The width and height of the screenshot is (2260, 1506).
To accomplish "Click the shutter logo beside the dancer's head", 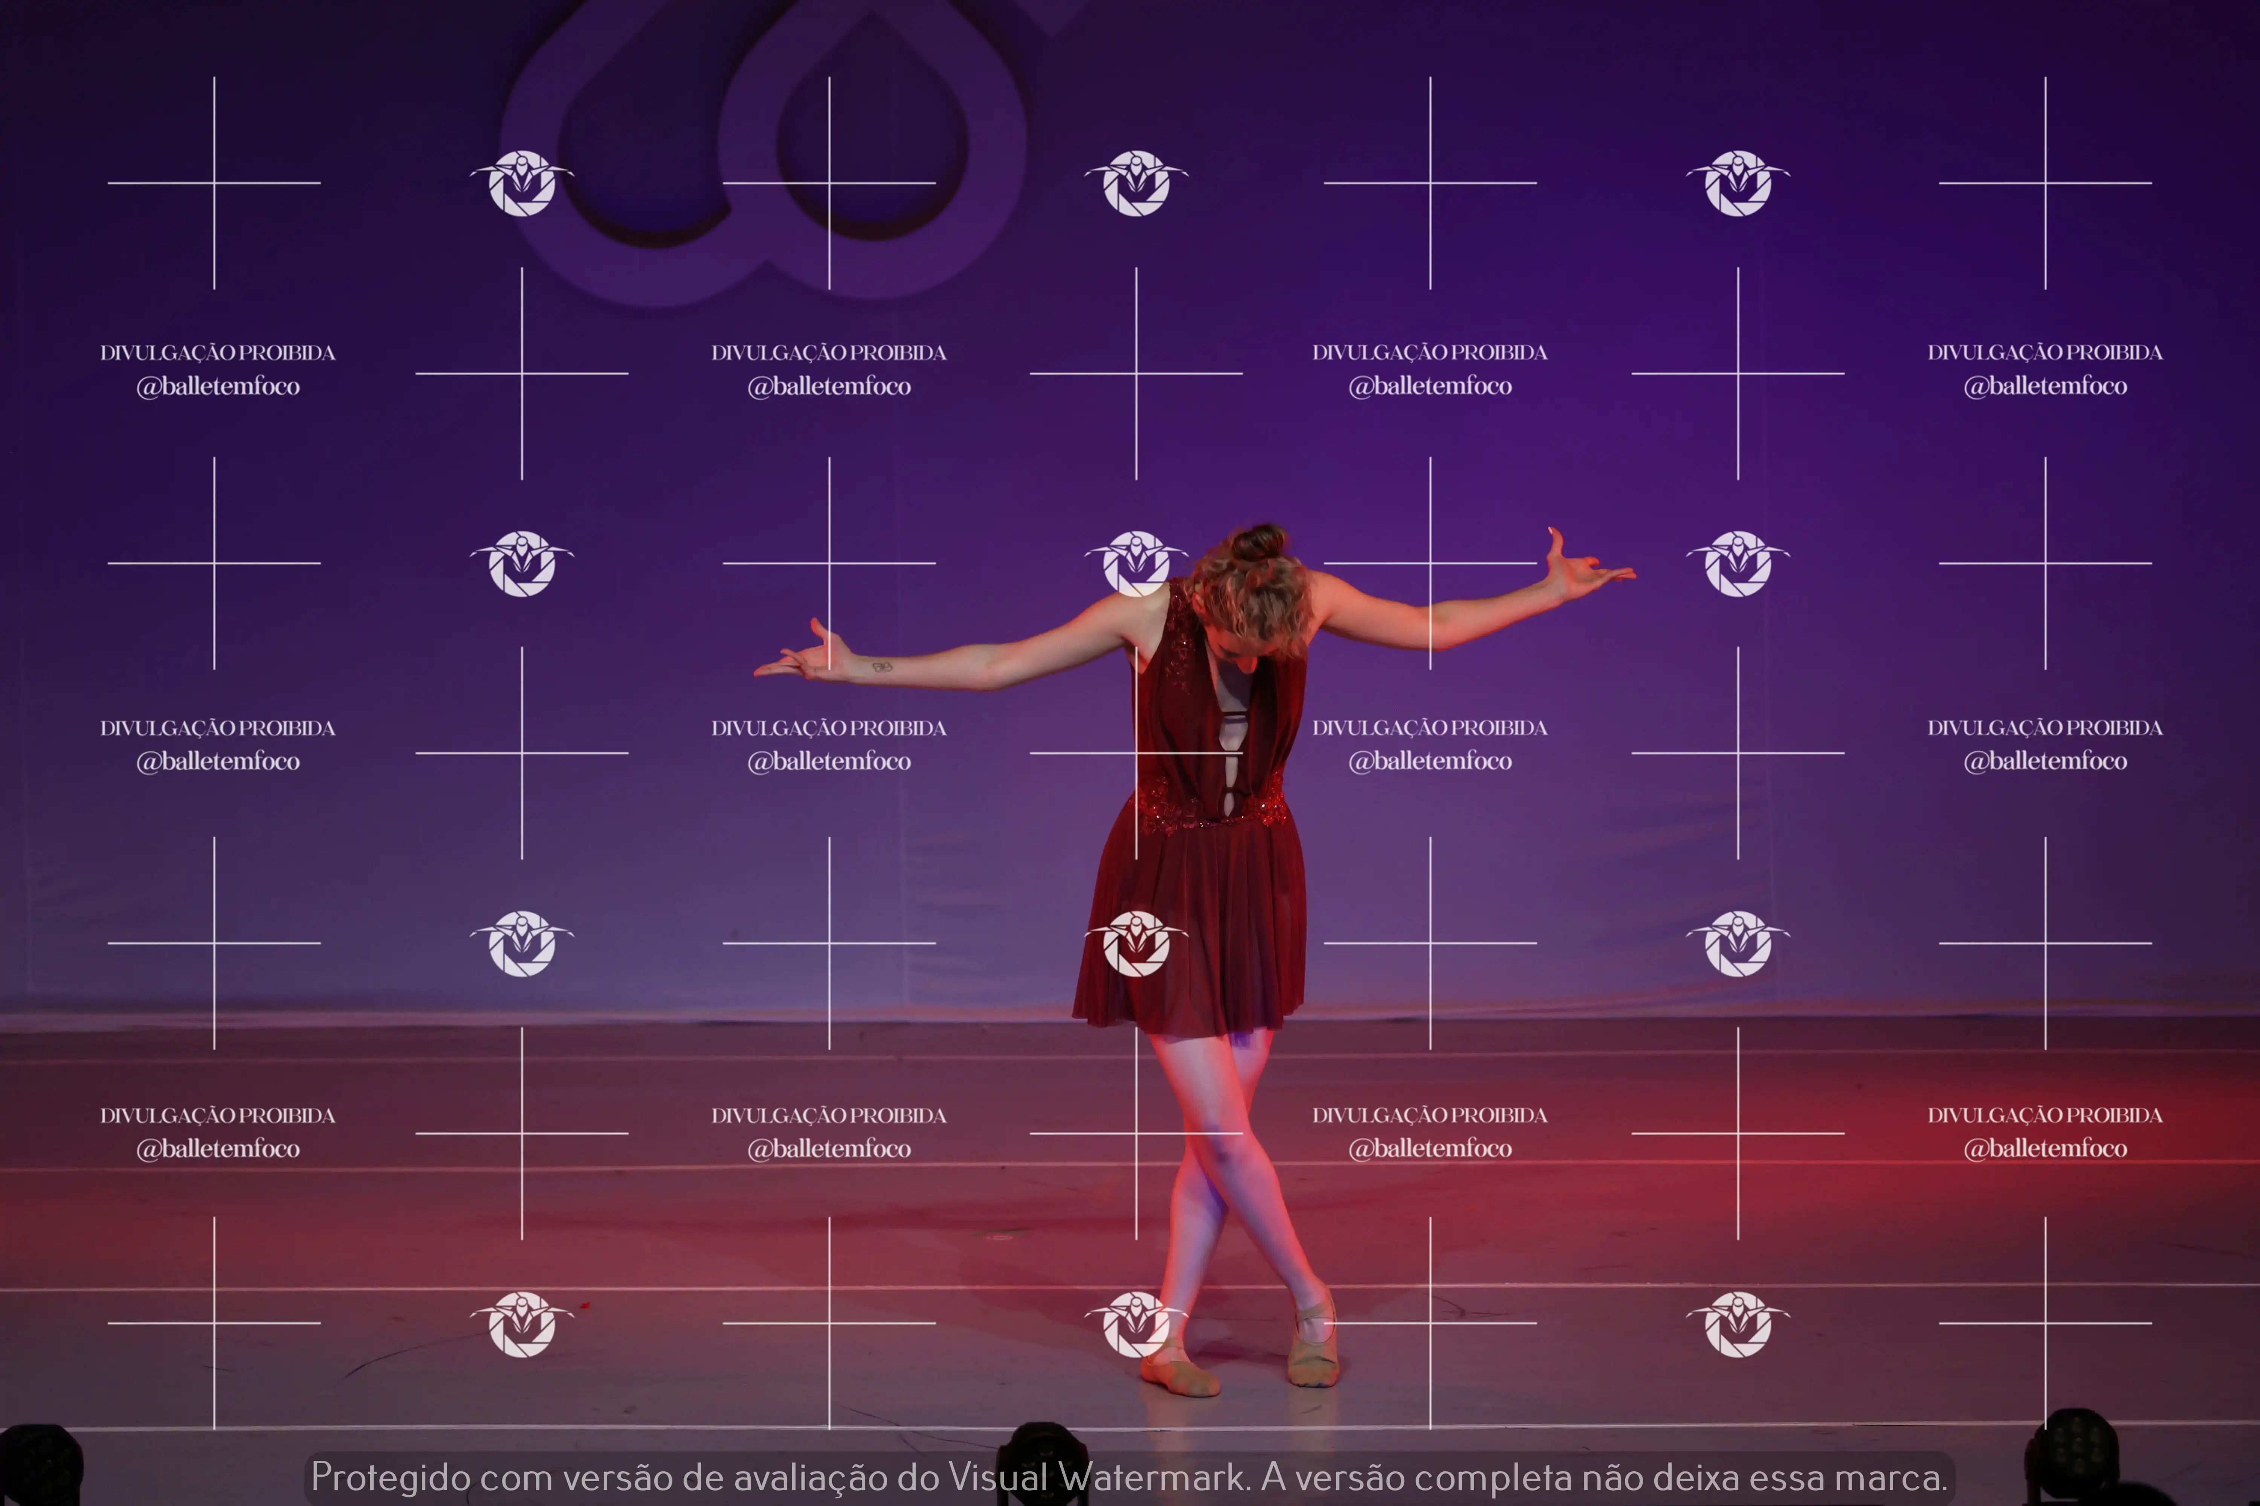I will click(x=1136, y=563).
